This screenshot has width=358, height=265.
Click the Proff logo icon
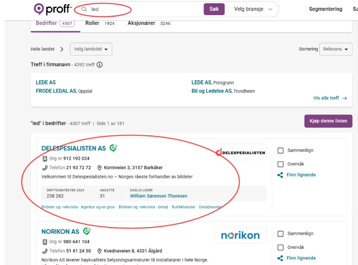[x=39, y=9]
